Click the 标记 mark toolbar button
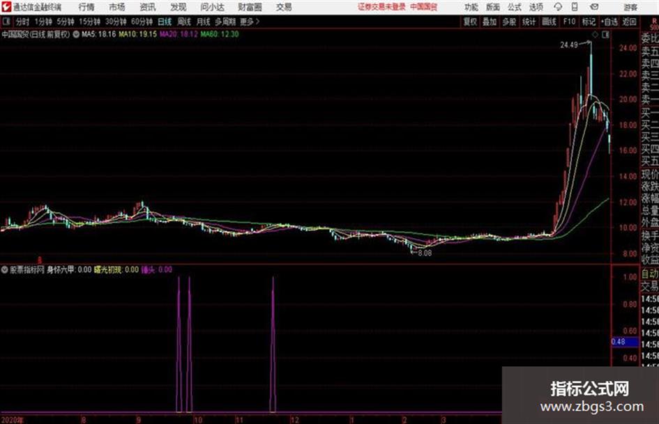This screenshot has height=424, width=659. click(x=589, y=22)
